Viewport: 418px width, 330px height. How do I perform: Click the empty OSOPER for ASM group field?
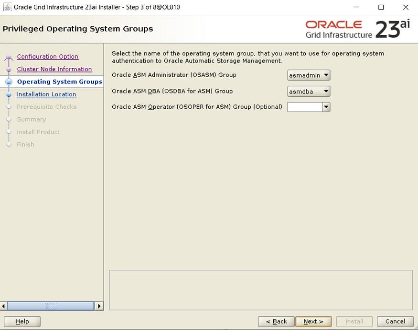(305, 107)
